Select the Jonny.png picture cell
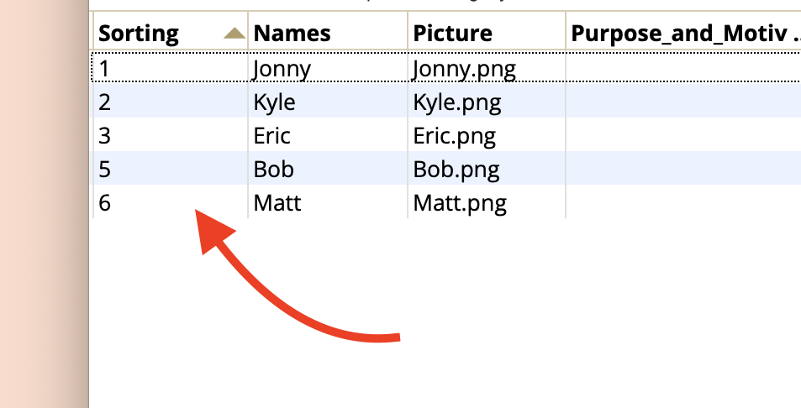 point(487,67)
